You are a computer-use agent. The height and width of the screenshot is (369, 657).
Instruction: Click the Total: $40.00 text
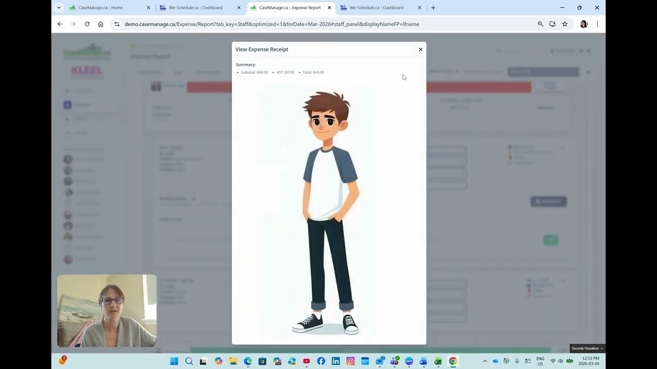coord(313,72)
